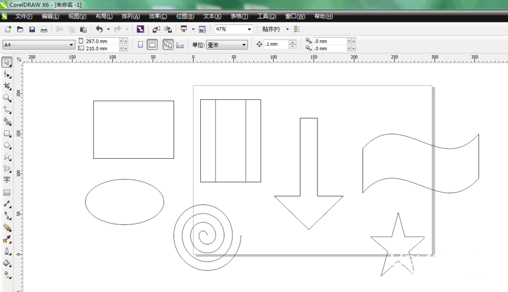
Task: Open the Welcome screen icon
Action: [202, 29]
